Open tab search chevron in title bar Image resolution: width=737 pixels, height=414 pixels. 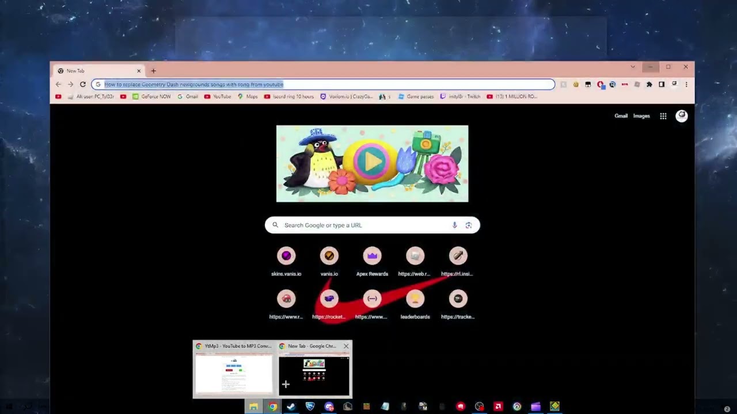pos(633,67)
